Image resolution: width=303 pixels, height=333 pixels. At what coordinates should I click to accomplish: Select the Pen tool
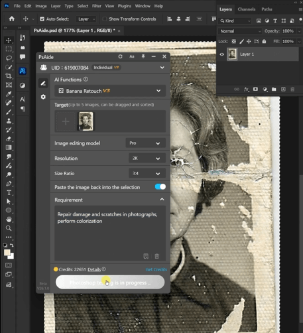click(x=9, y=184)
